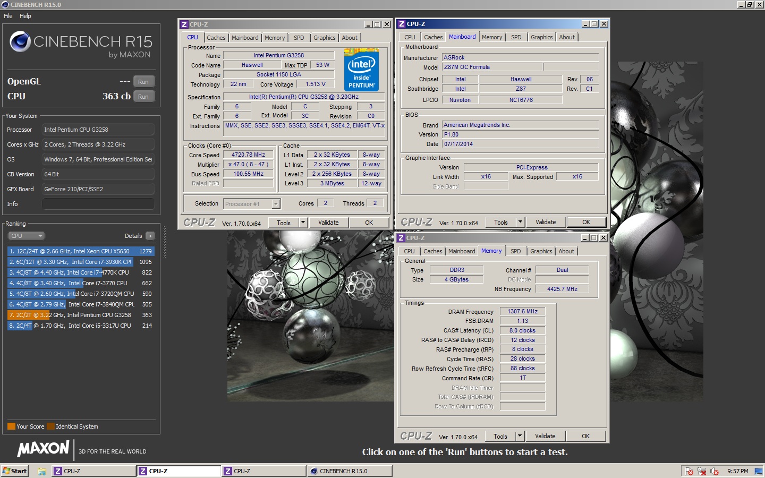Click Validate in the Mainboard window
This screenshot has width=765, height=478.
[x=546, y=222]
